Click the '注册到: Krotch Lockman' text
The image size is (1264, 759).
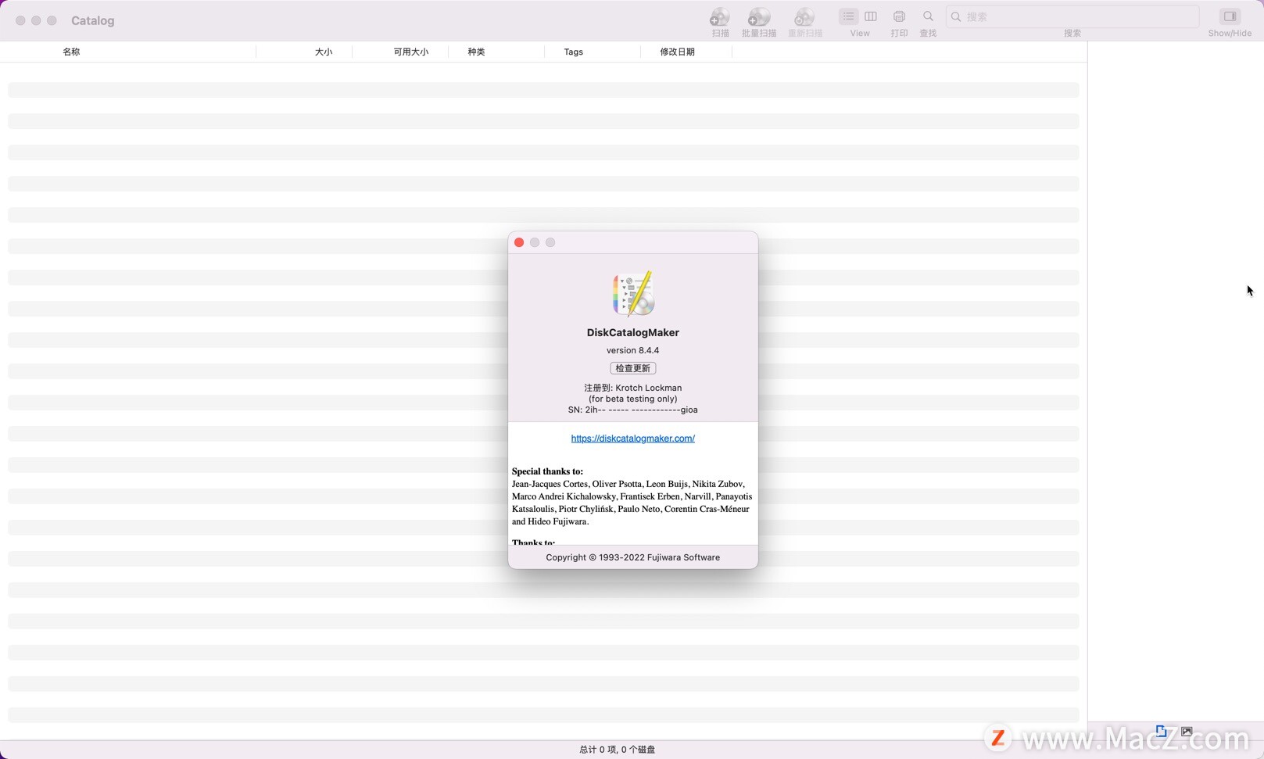(632, 388)
